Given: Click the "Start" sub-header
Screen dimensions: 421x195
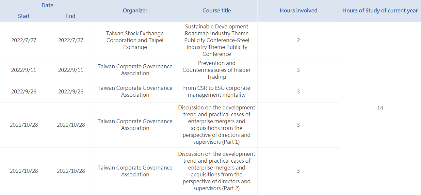Looking at the screenshot, I should click(24, 16).
